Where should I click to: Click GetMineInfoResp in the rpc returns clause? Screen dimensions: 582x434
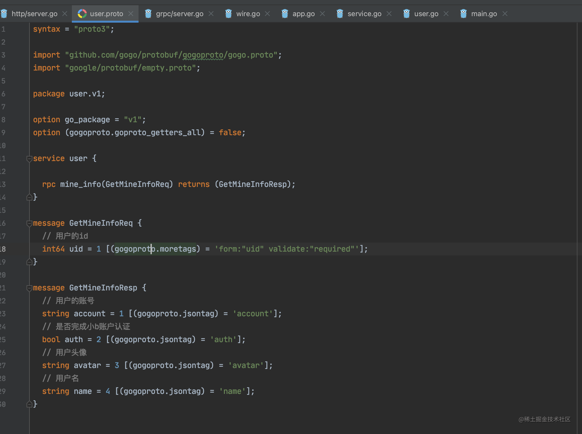253,184
